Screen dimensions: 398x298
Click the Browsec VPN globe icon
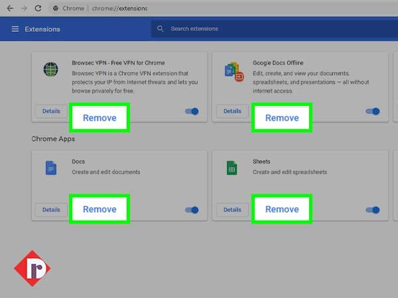coord(51,69)
